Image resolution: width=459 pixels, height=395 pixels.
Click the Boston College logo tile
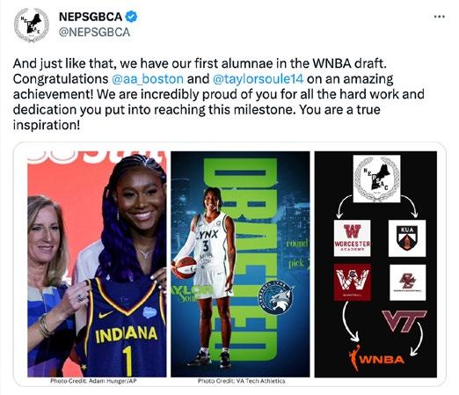pos(408,282)
